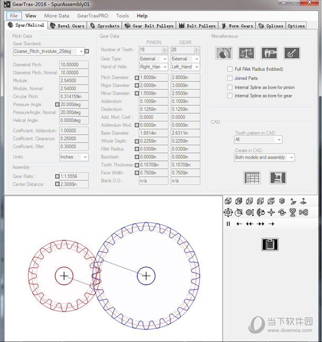
Task: Switch to the Sprockets tab
Action: click(105, 26)
